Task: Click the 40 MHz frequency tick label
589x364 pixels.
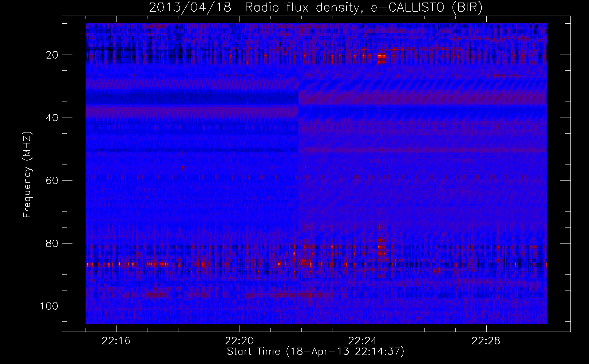Action: pyautogui.click(x=52, y=118)
